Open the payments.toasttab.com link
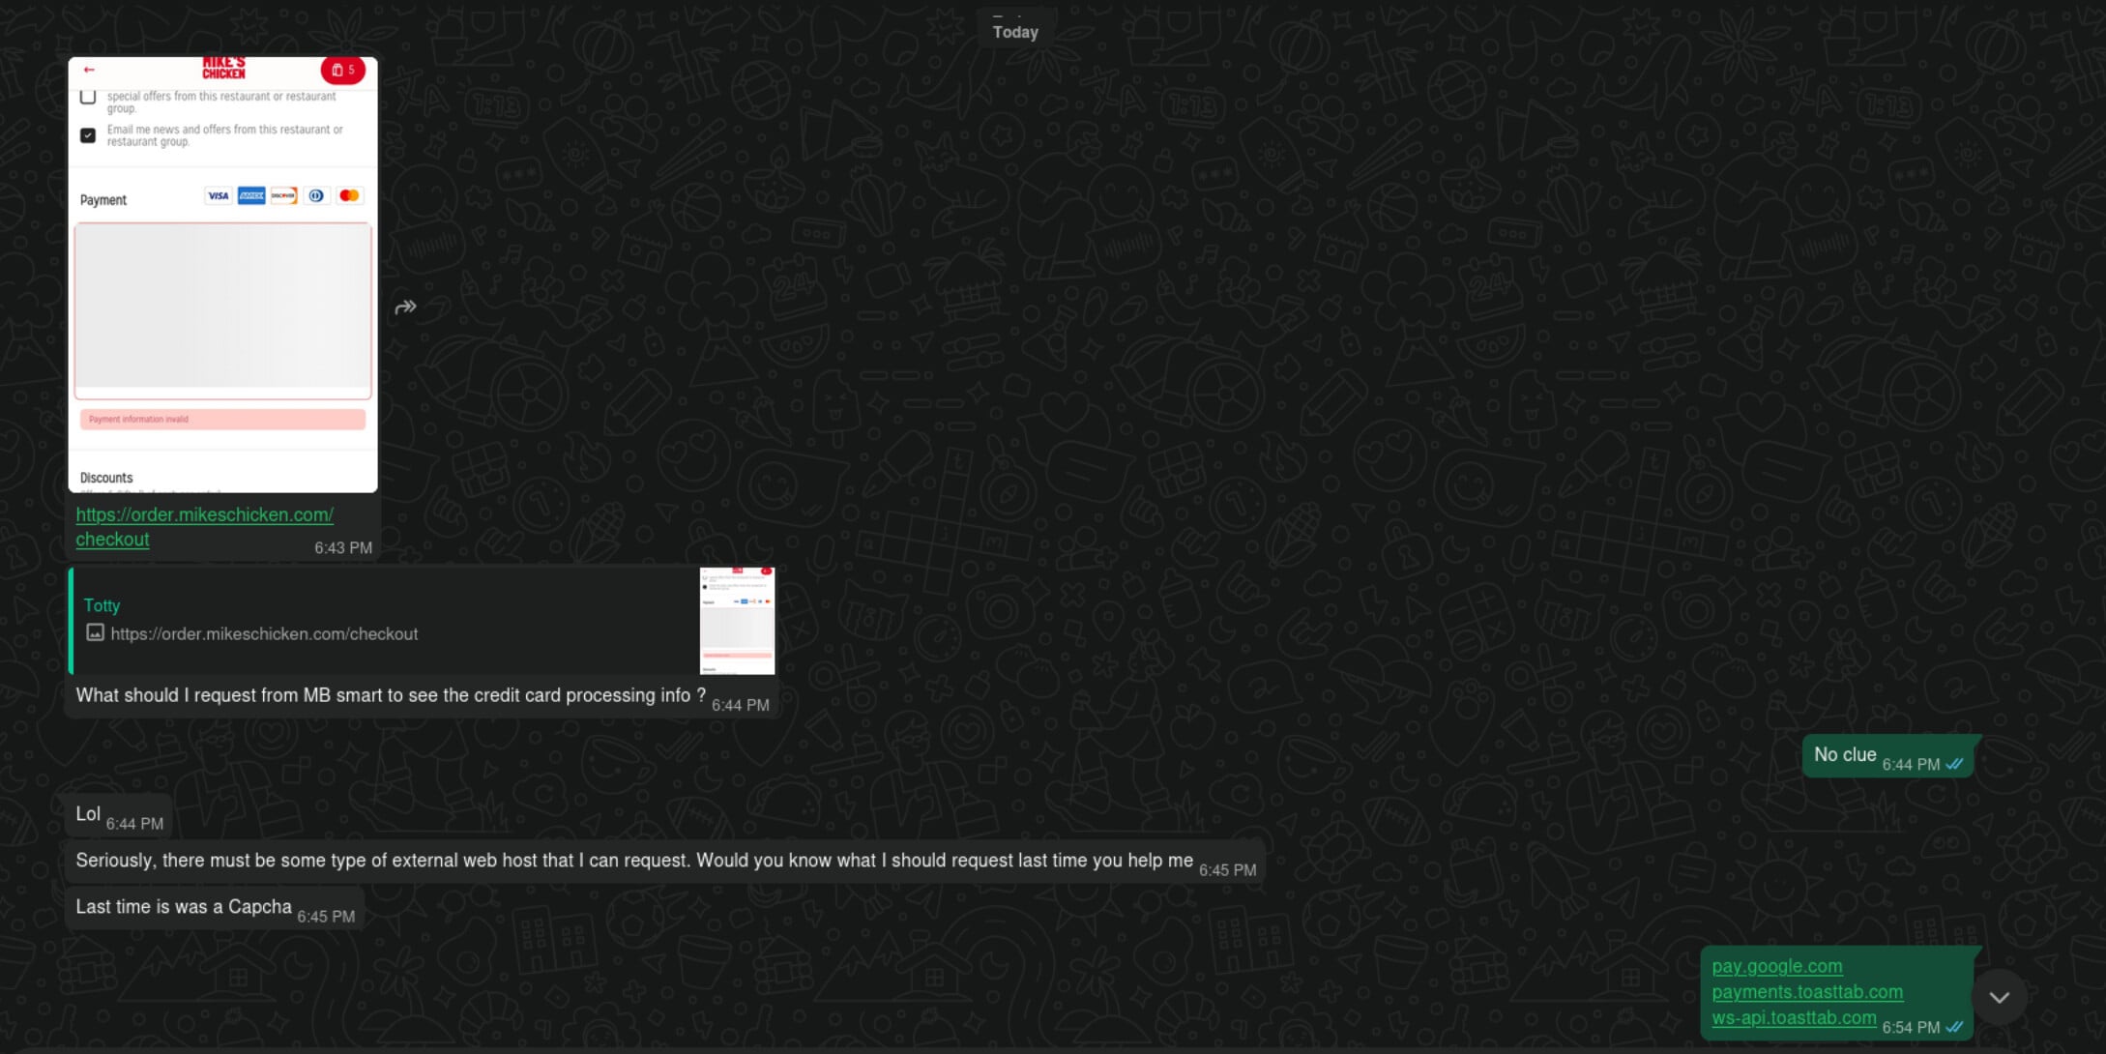2106x1054 pixels. tap(1807, 992)
